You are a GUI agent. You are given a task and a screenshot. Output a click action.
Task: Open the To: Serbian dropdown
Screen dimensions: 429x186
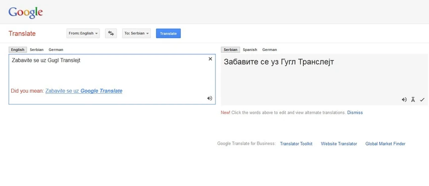click(136, 33)
